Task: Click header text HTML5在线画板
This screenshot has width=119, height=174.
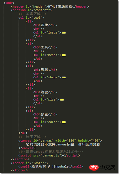Action: [60, 7]
